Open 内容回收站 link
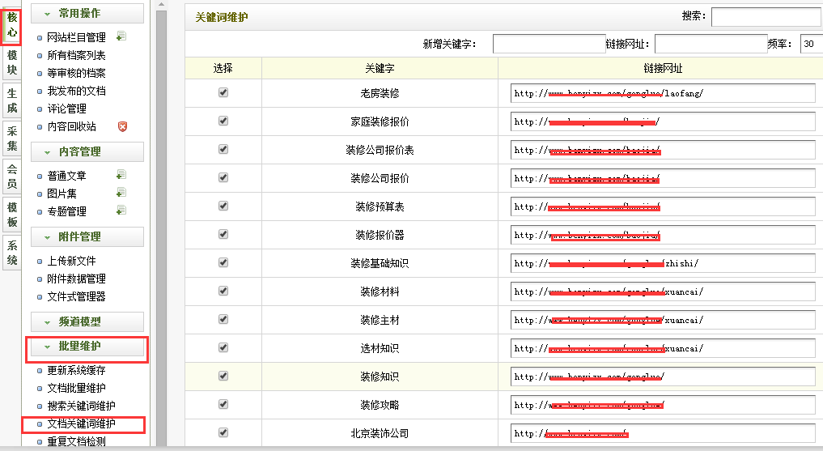823x451 pixels. point(71,126)
